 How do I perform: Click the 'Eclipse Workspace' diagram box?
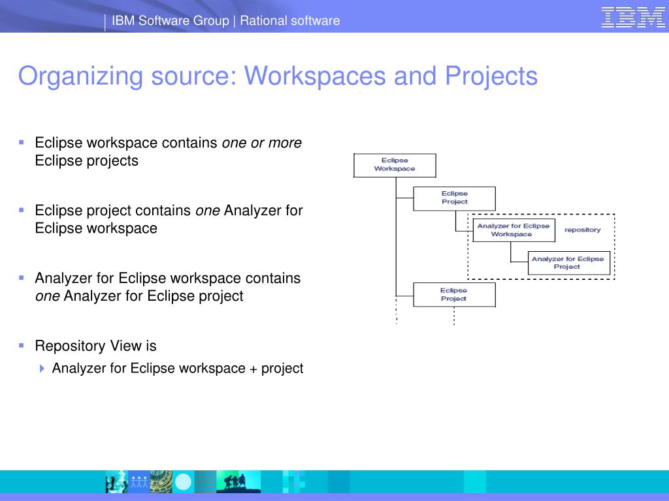pyautogui.click(x=395, y=165)
